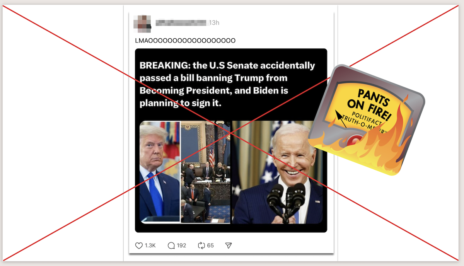Open the blurred username of the poster

pyautogui.click(x=181, y=23)
